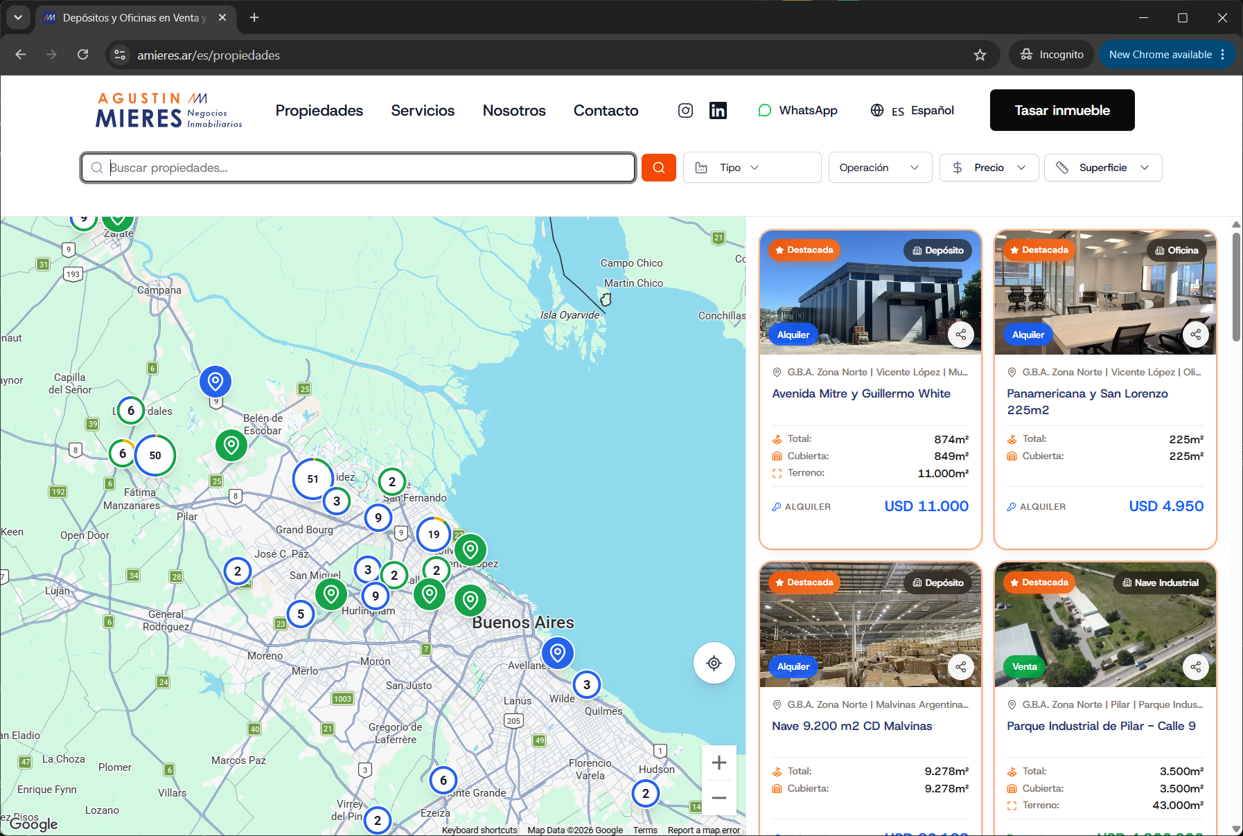Open the Superficie filter dropdown
Viewport: 1243px width, 836px height.
pyautogui.click(x=1103, y=168)
